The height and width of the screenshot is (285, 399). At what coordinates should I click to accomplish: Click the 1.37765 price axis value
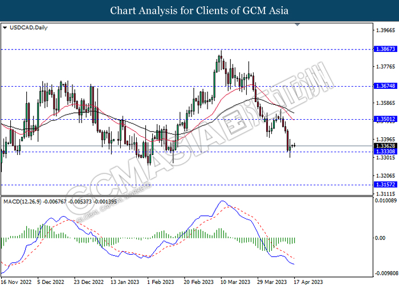(x=385, y=67)
